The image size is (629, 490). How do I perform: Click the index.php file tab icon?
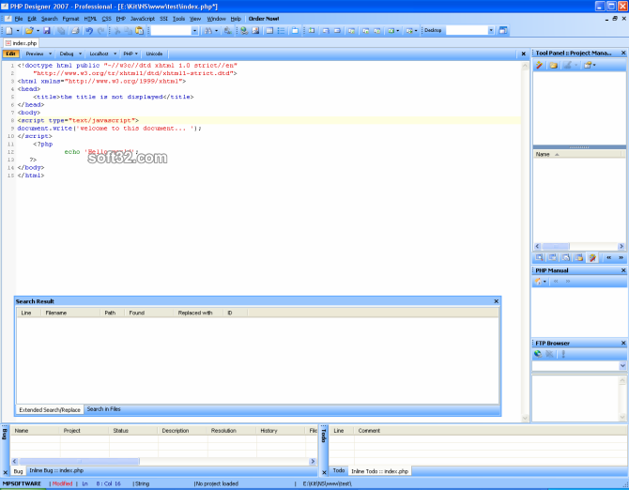[8, 43]
